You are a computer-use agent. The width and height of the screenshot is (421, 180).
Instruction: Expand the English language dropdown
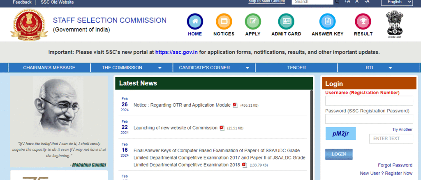pyautogui.click(x=397, y=2)
